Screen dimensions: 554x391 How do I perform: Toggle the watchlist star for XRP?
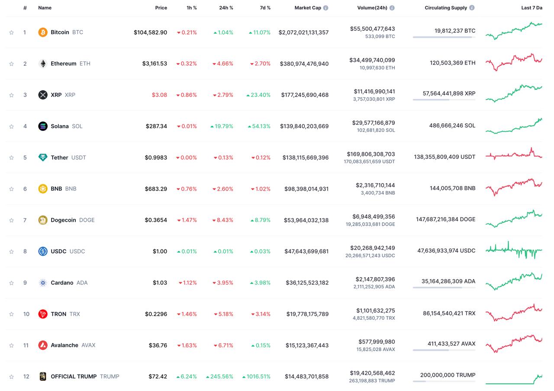[x=12, y=95]
